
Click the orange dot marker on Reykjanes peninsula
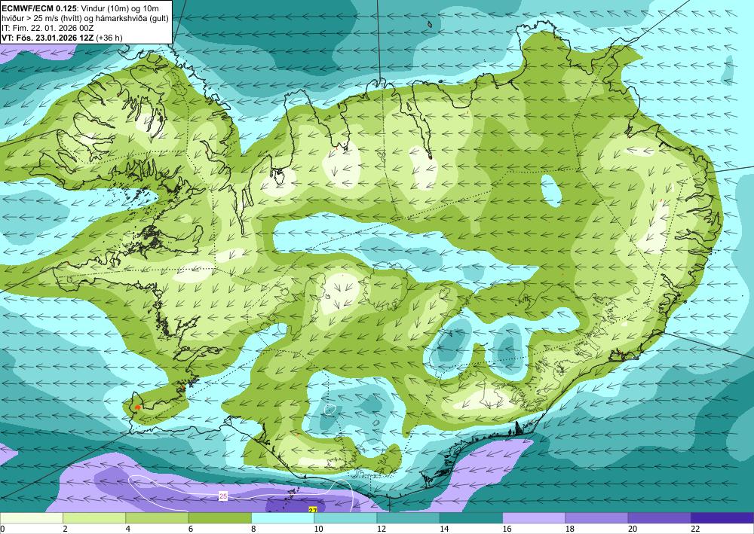pos(138,407)
